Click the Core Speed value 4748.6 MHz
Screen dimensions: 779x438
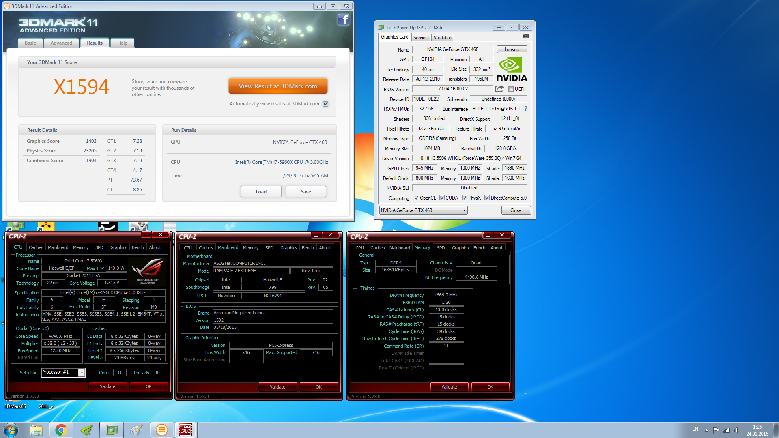60,336
